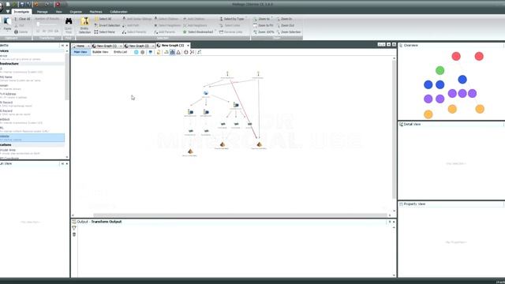Click the blue flag icon in graph toolbar
The image size is (505, 284).
pyautogui.click(x=151, y=52)
